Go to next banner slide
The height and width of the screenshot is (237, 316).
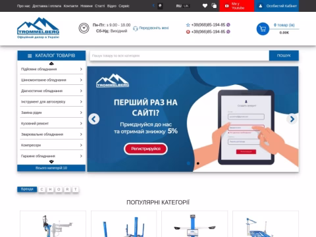click(x=292, y=119)
